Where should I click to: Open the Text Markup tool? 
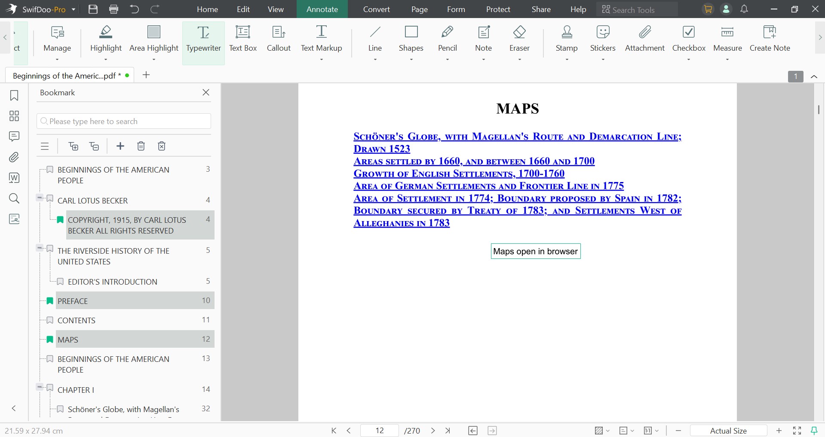(x=321, y=39)
